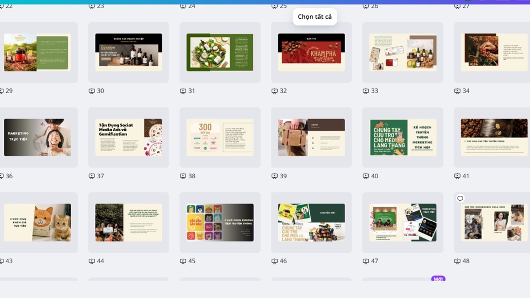Click the "Chọn tất cả" select all button
This screenshot has height=298, width=530.
pyautogui.click(x=315, y=17)
